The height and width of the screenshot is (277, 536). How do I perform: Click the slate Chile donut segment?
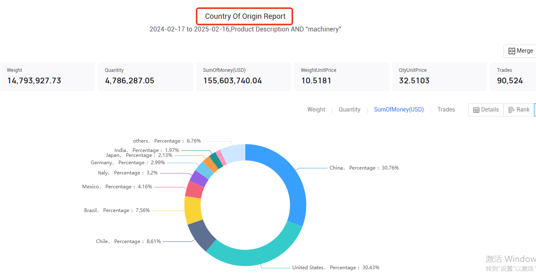[201, 235]
